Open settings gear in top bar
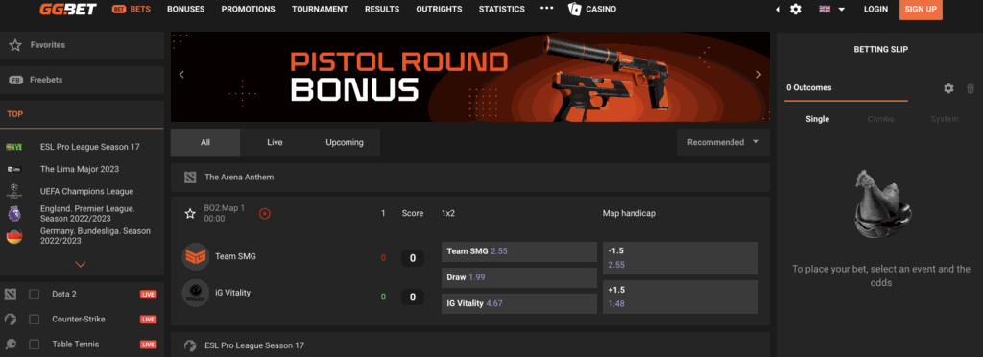 coord(796,10)
